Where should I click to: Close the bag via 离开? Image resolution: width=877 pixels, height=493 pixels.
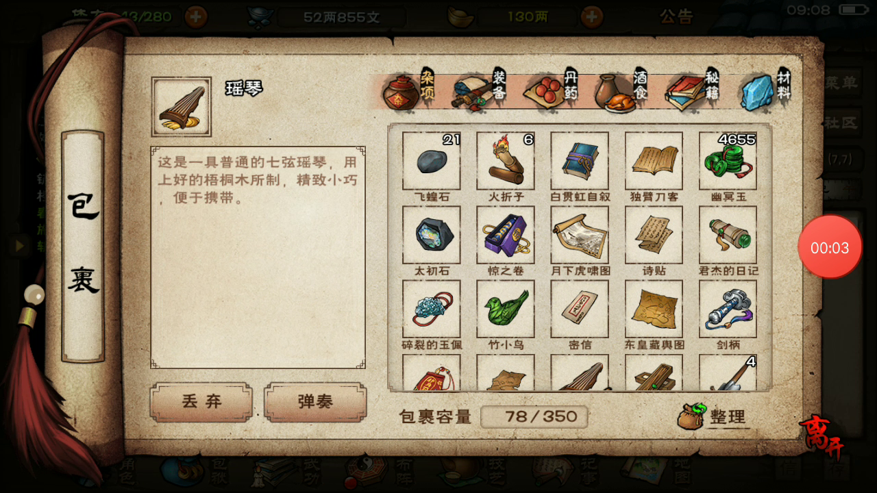pyautogui.click(x=822, y=438)
